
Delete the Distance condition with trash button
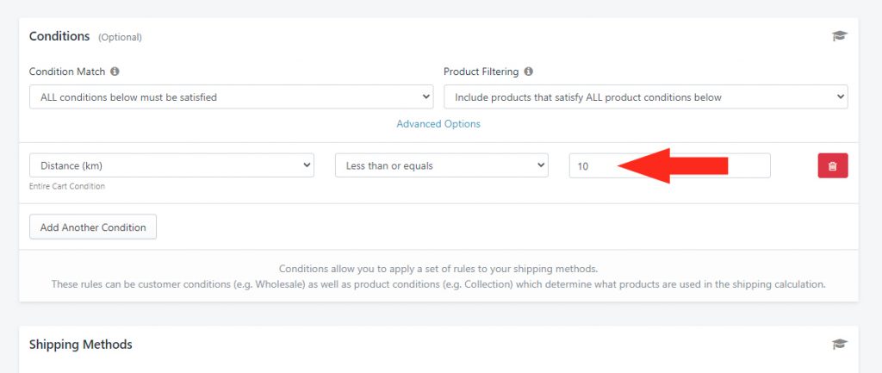(833, 165)
